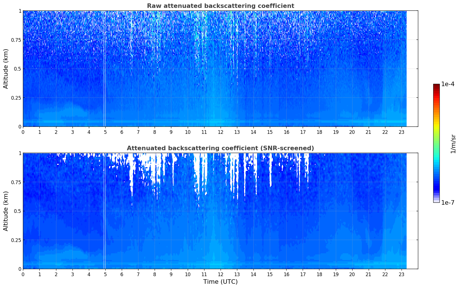Click the SNR-screened backscatter heatmap plot area
Screen dimensions: 459x288
click(x=220, y=211)
